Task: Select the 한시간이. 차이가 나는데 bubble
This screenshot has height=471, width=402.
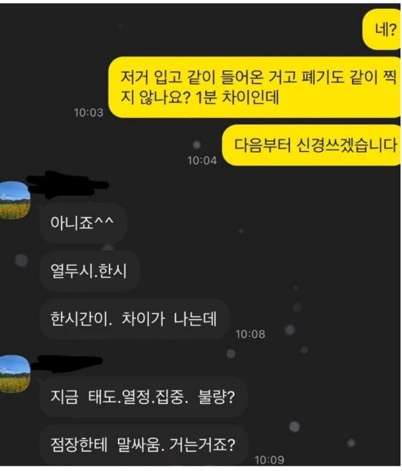Action: pos(134,318)
